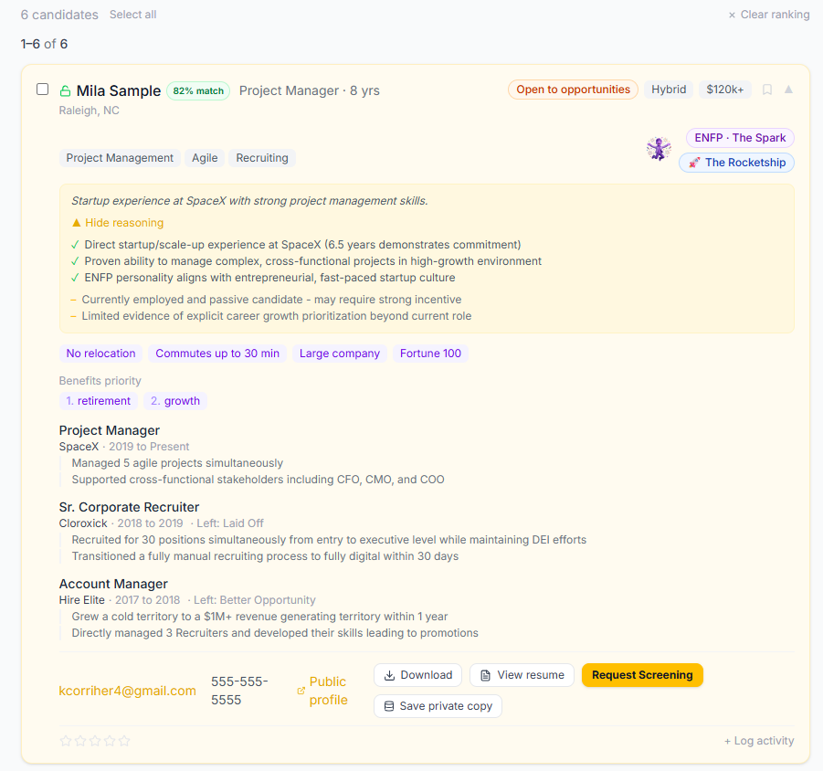Click the SpaceX Project Manager job title
Viewport: 823px width, 771px height.
(x=110, y=430)
